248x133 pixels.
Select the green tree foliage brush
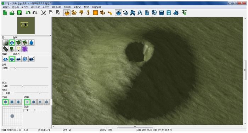click(x=12, y=49)
